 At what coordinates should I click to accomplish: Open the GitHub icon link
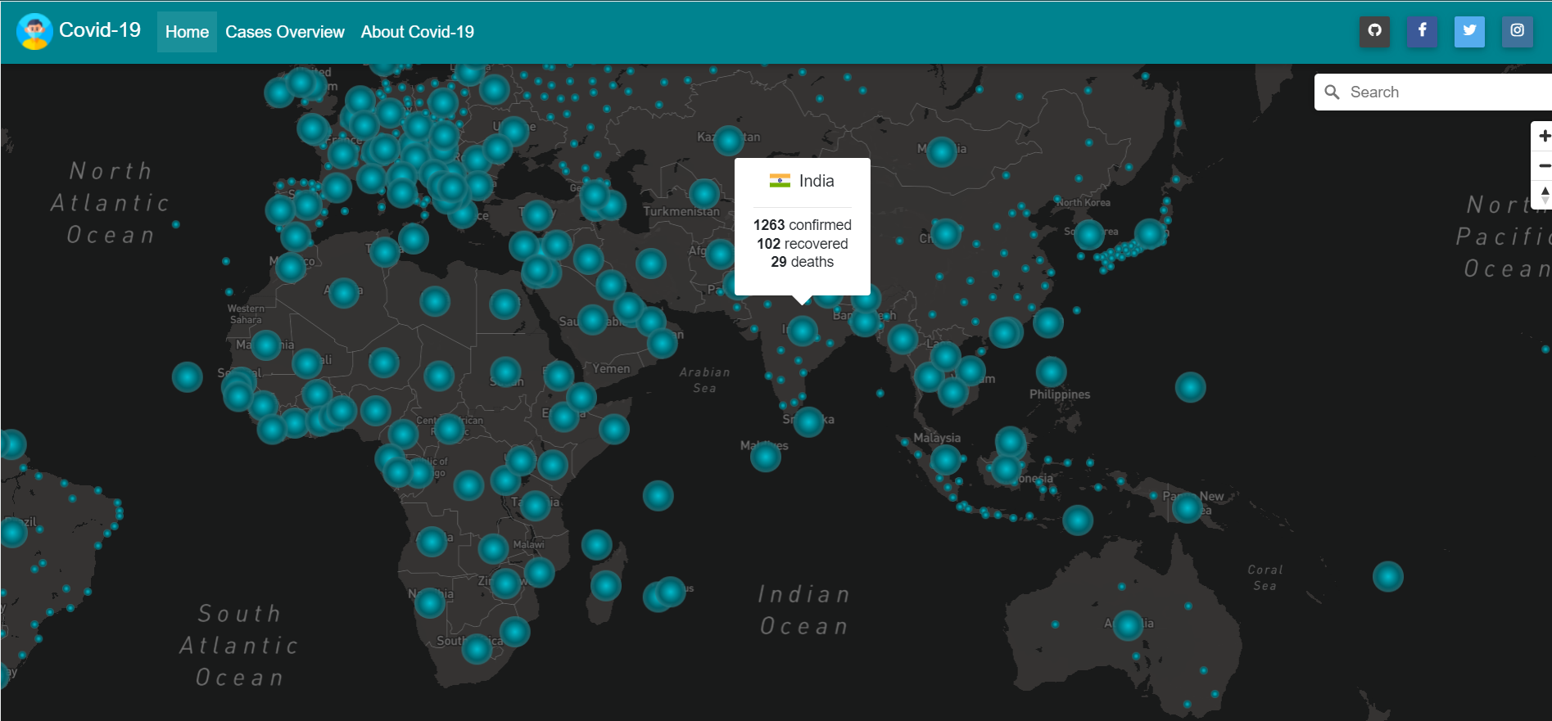(x=1374, y=31)
